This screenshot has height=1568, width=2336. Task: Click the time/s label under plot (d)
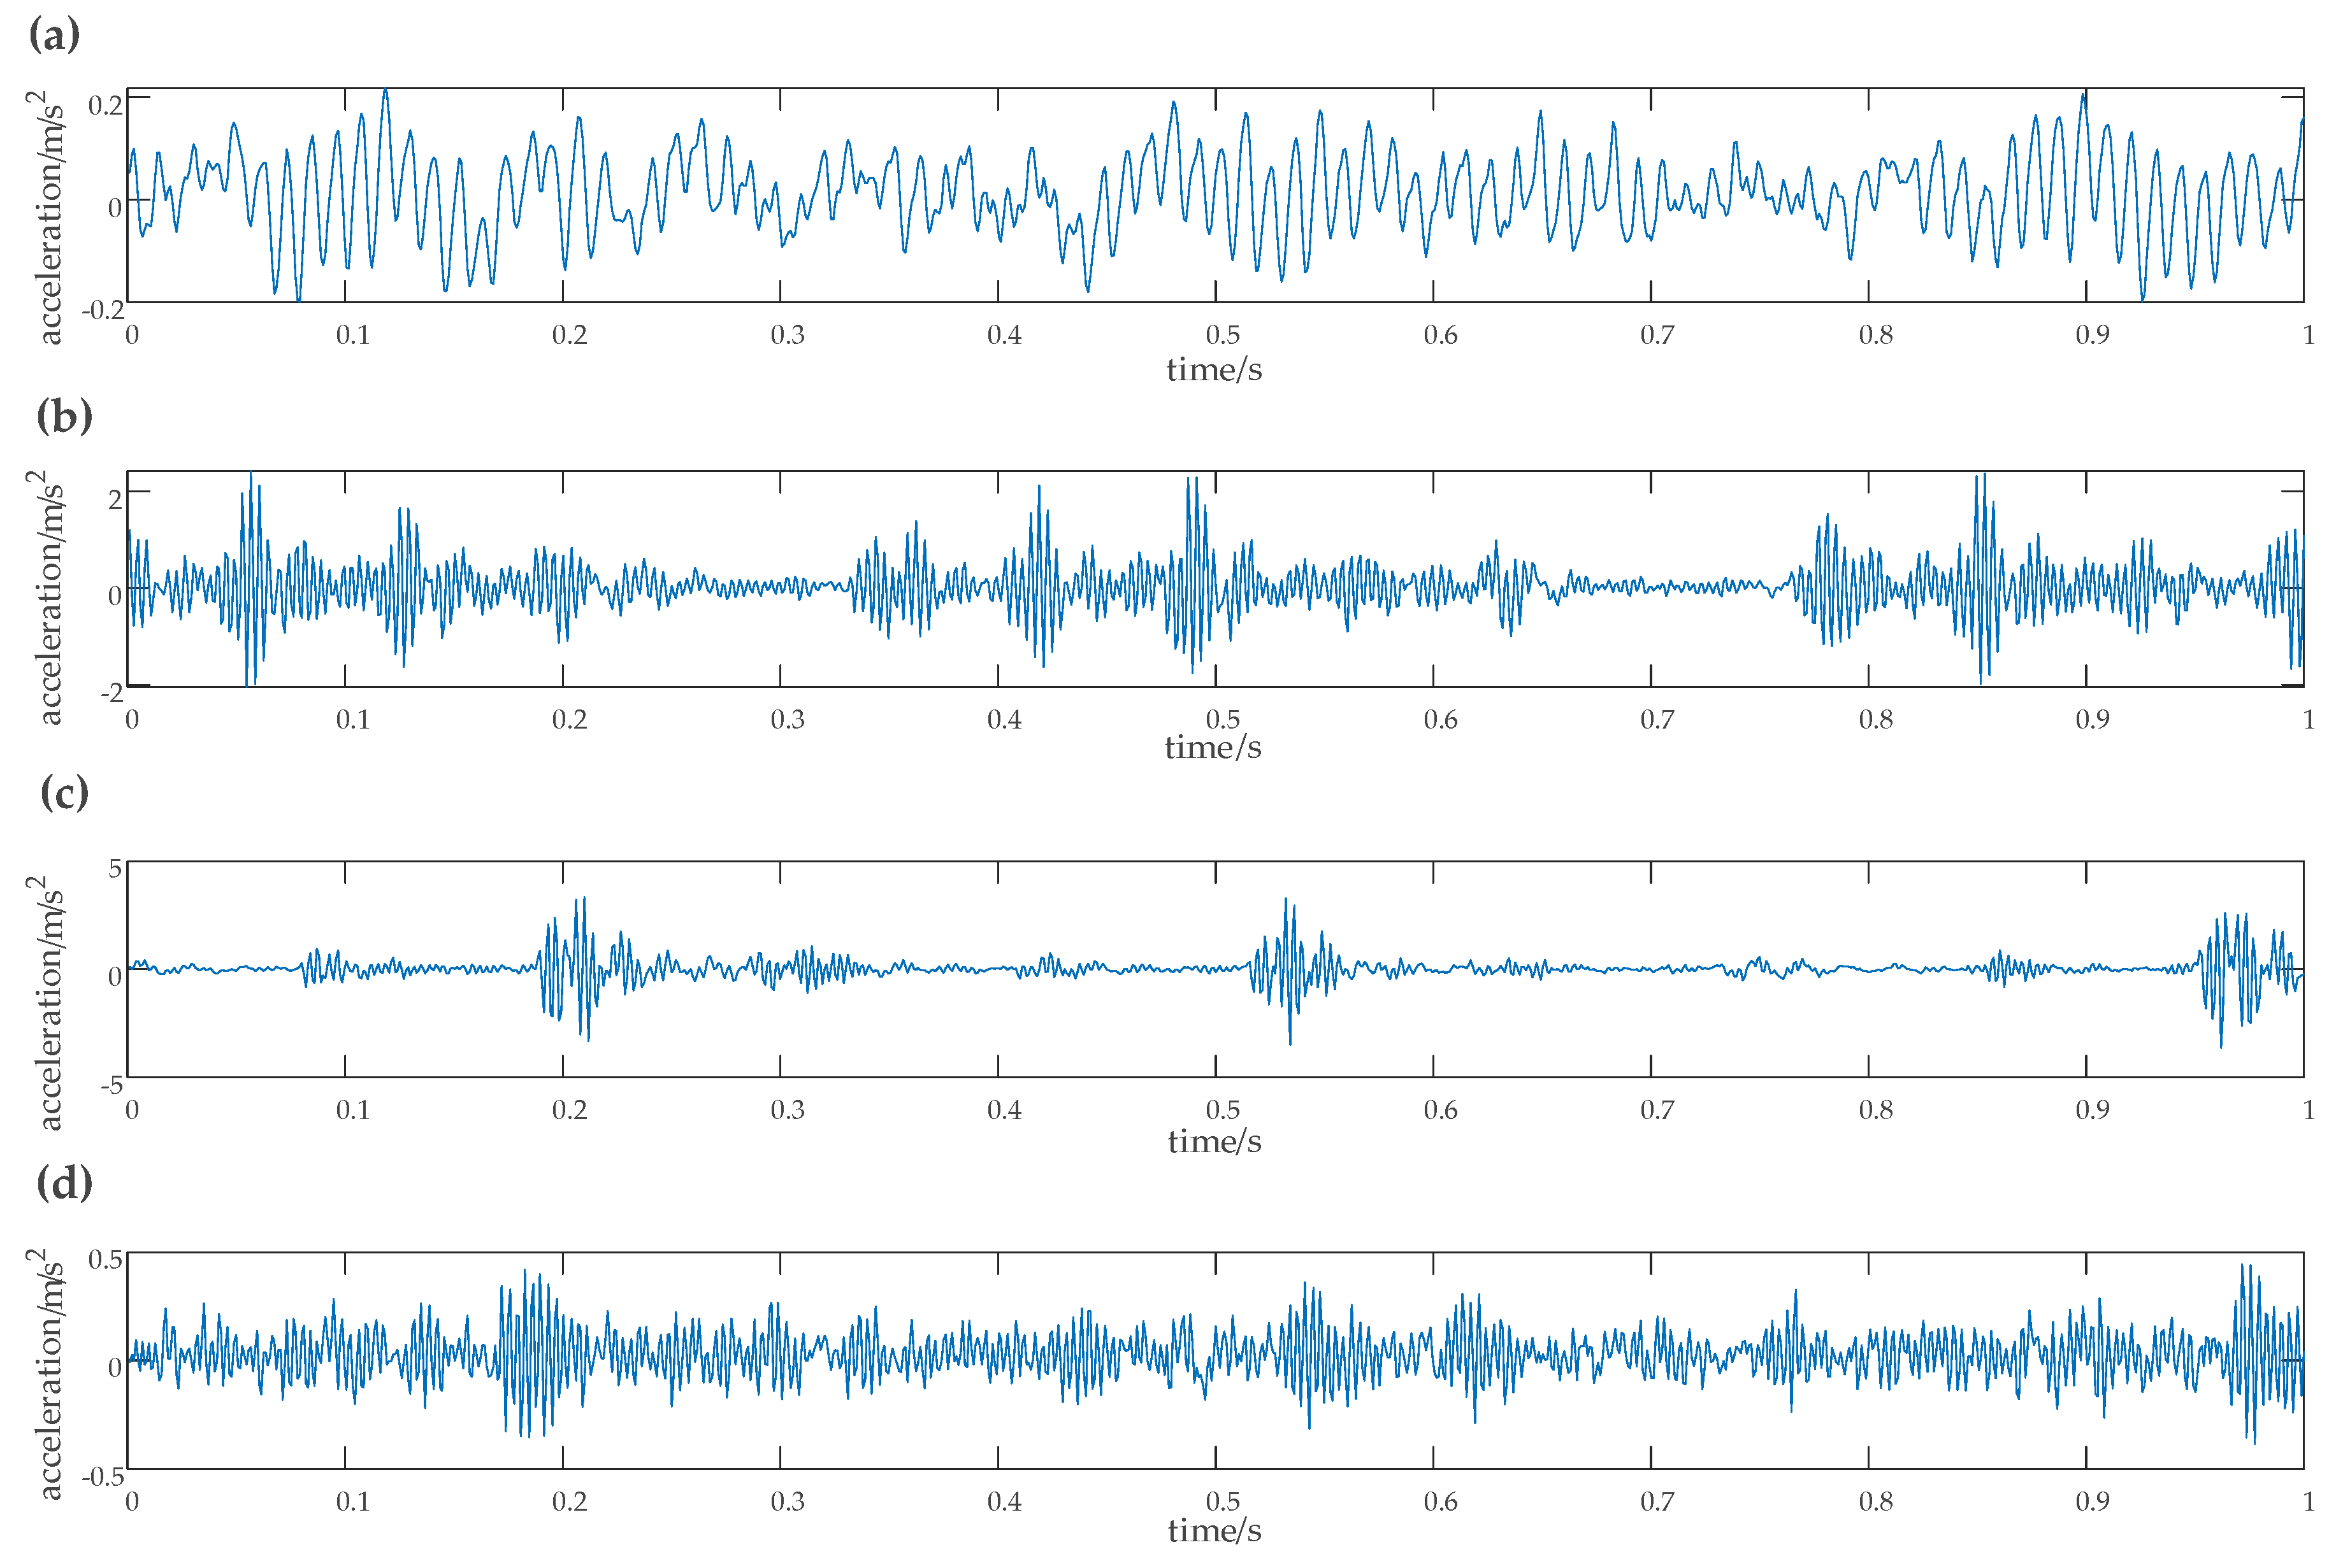(x=1213, y=1530)
